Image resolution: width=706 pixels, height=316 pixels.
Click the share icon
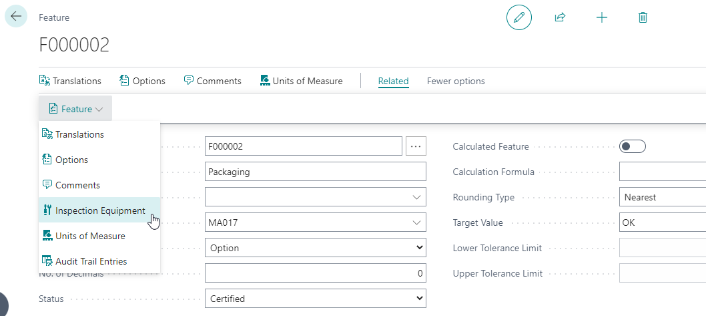click(560, 17)
